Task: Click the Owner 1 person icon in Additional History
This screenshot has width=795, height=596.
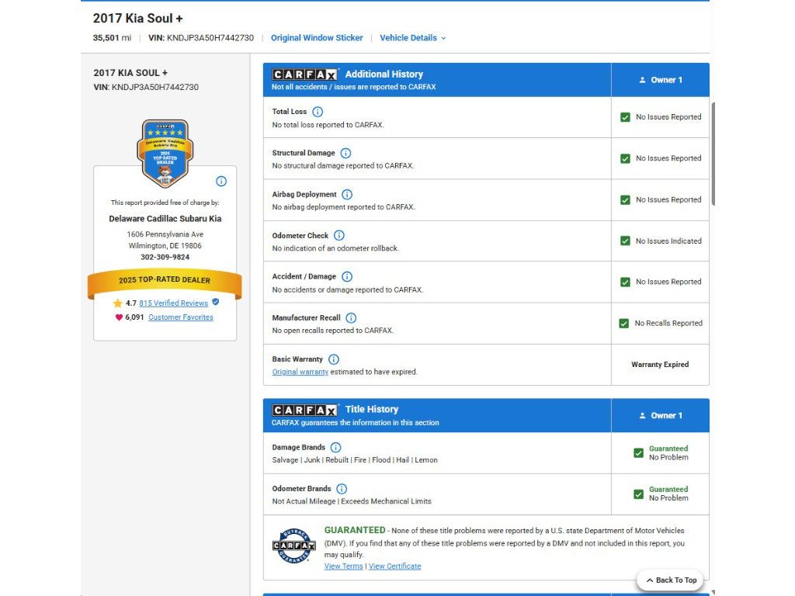Action: [x=642, y=80]
